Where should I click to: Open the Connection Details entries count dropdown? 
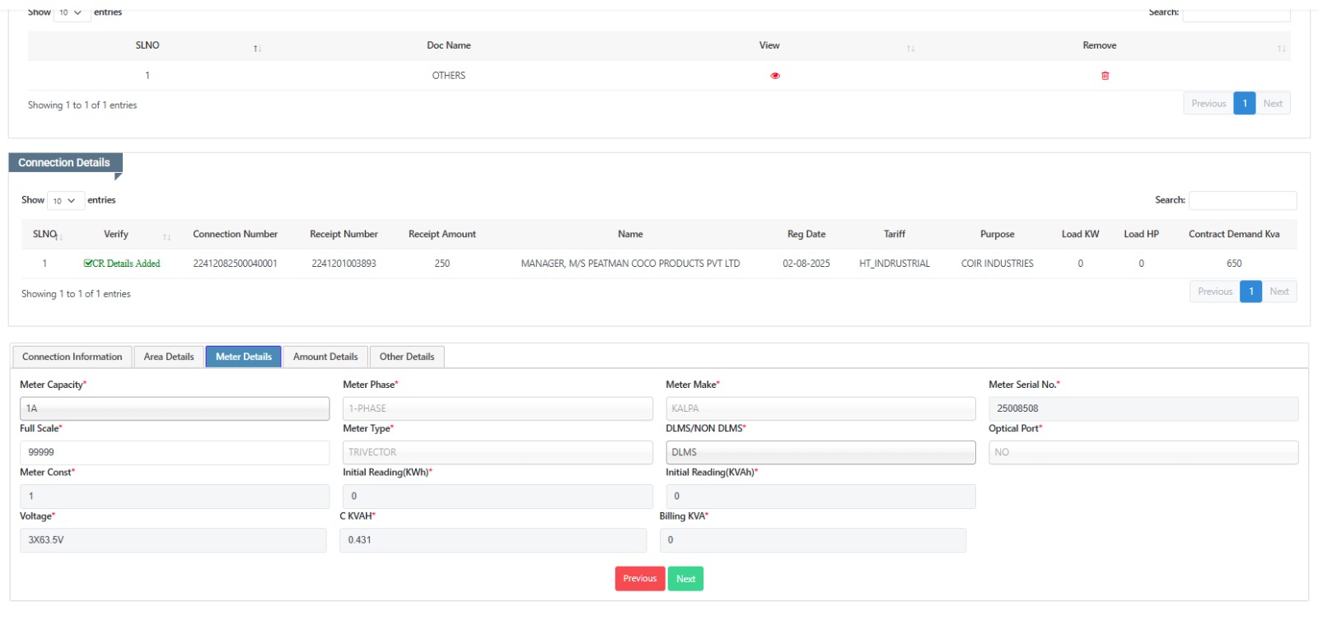tap(65, 201)
